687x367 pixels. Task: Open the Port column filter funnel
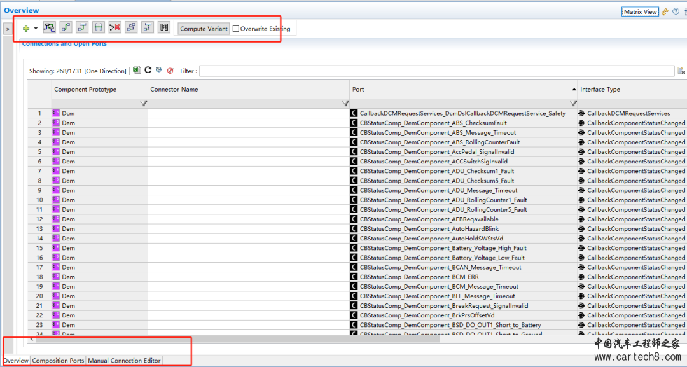point(573,104)
